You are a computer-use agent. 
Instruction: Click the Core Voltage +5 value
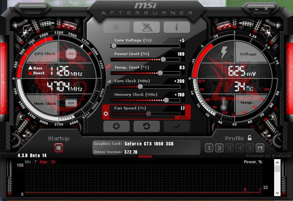click(182, 40)
